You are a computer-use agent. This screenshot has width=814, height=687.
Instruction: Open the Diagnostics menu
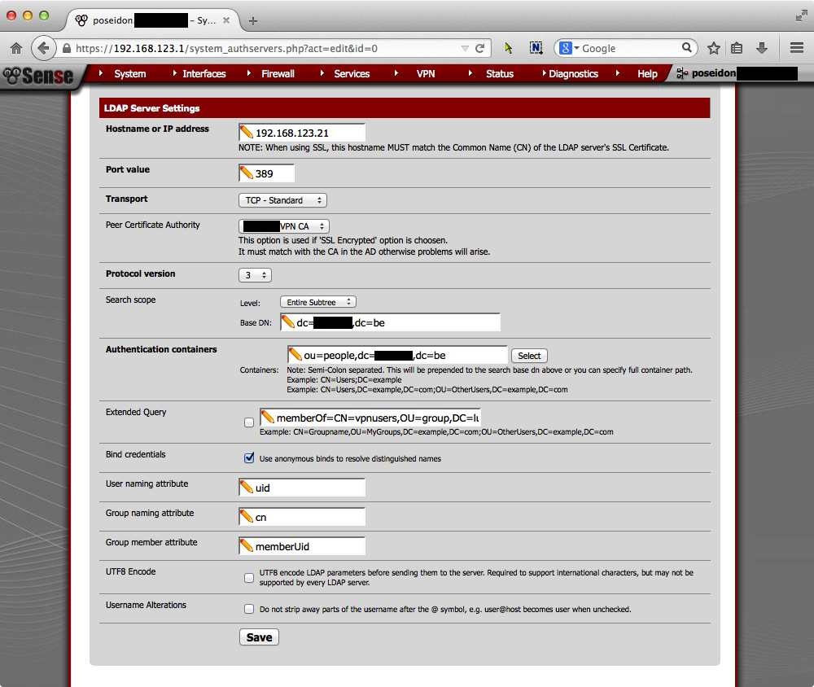click(x=573, y=74)
